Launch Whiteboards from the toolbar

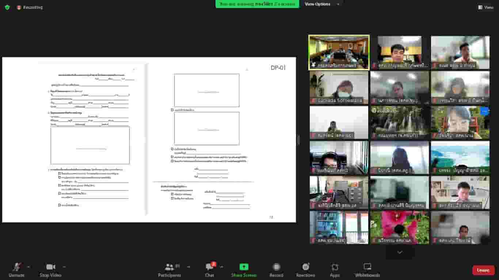(367, 267)
